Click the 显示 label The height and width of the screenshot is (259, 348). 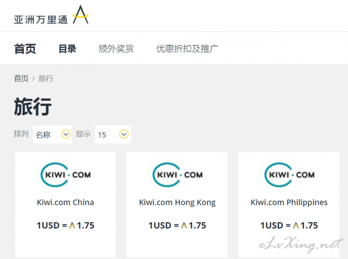83,134
